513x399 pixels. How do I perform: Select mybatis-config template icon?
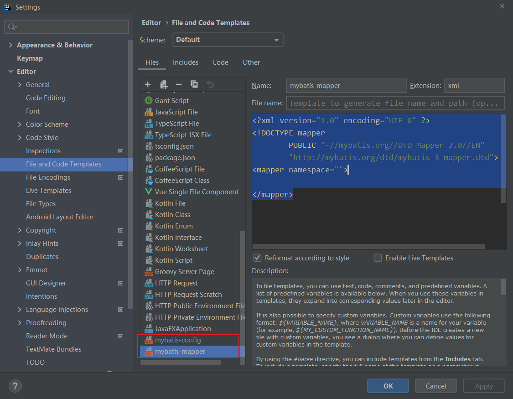149,341
